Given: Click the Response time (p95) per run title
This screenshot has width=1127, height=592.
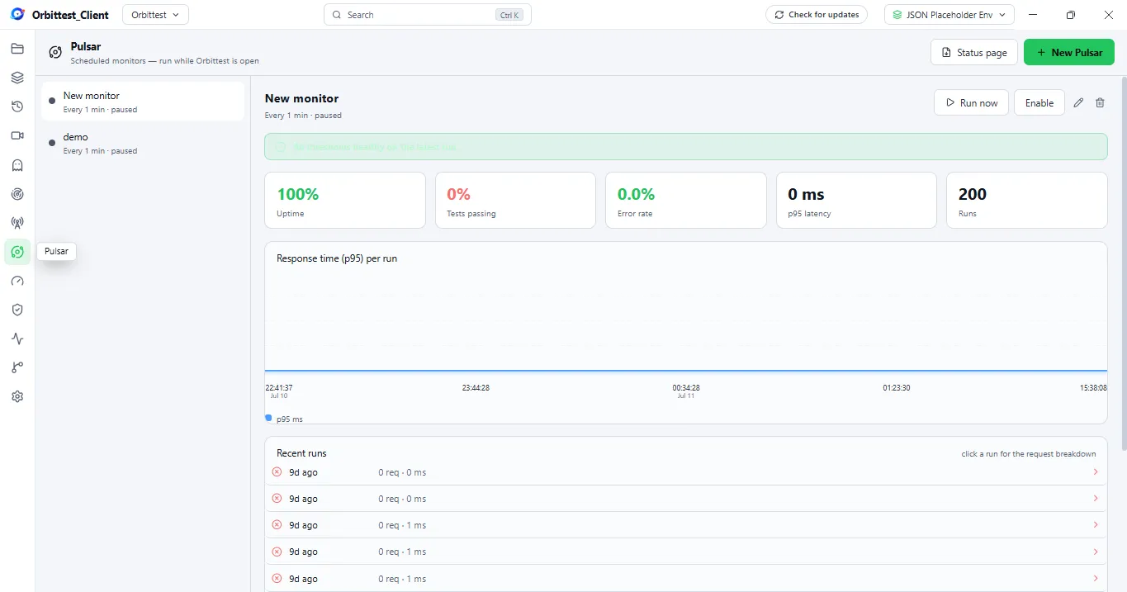Looking at the screenshot, I should coord(337,258).
